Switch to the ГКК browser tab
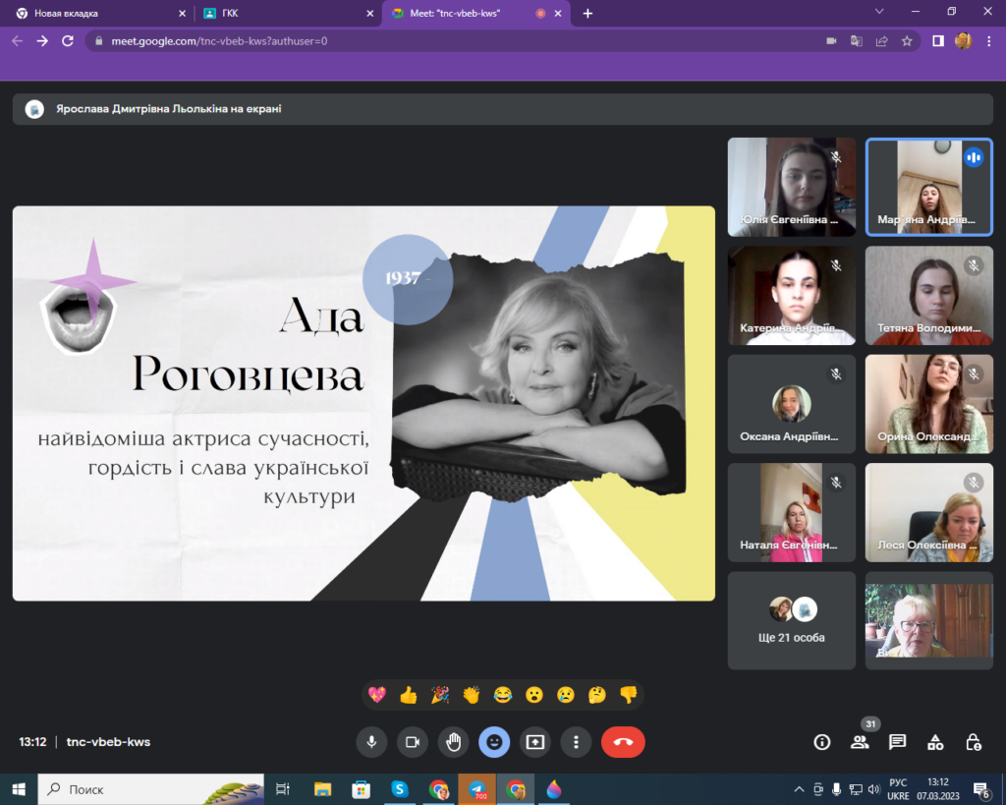The image size is (1006, 805). [x=285, y=13]
